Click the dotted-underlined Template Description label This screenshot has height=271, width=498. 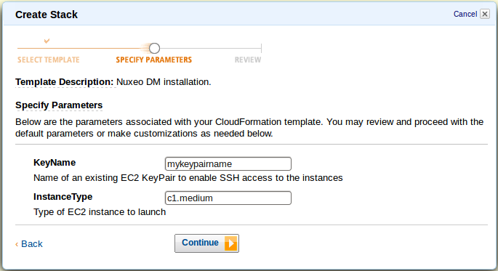[x=65, y=82]
